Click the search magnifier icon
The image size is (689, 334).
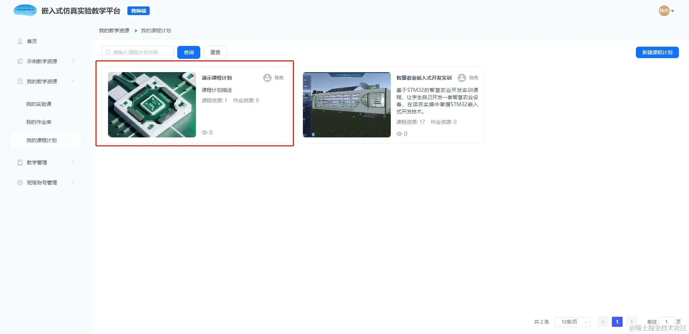108,52
